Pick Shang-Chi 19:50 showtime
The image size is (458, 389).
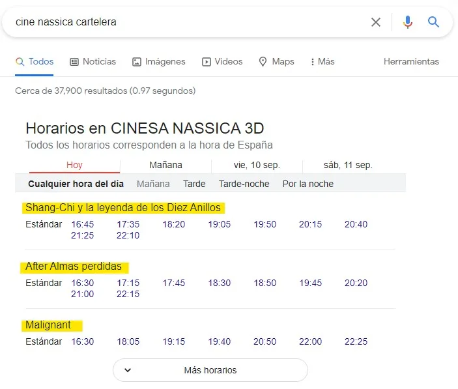pyautogui.click(x=265, y=224)
